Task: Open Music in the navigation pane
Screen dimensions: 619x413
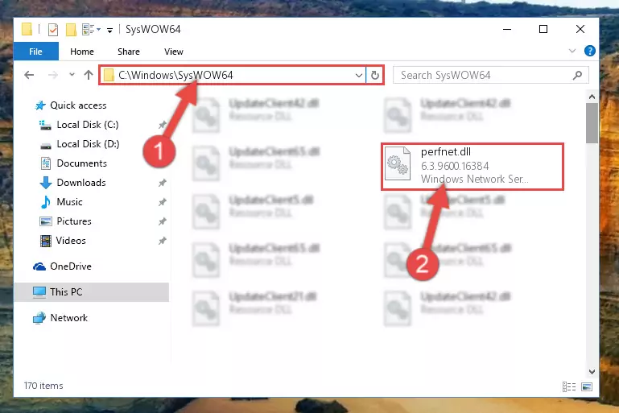Action: pos(69,202)
